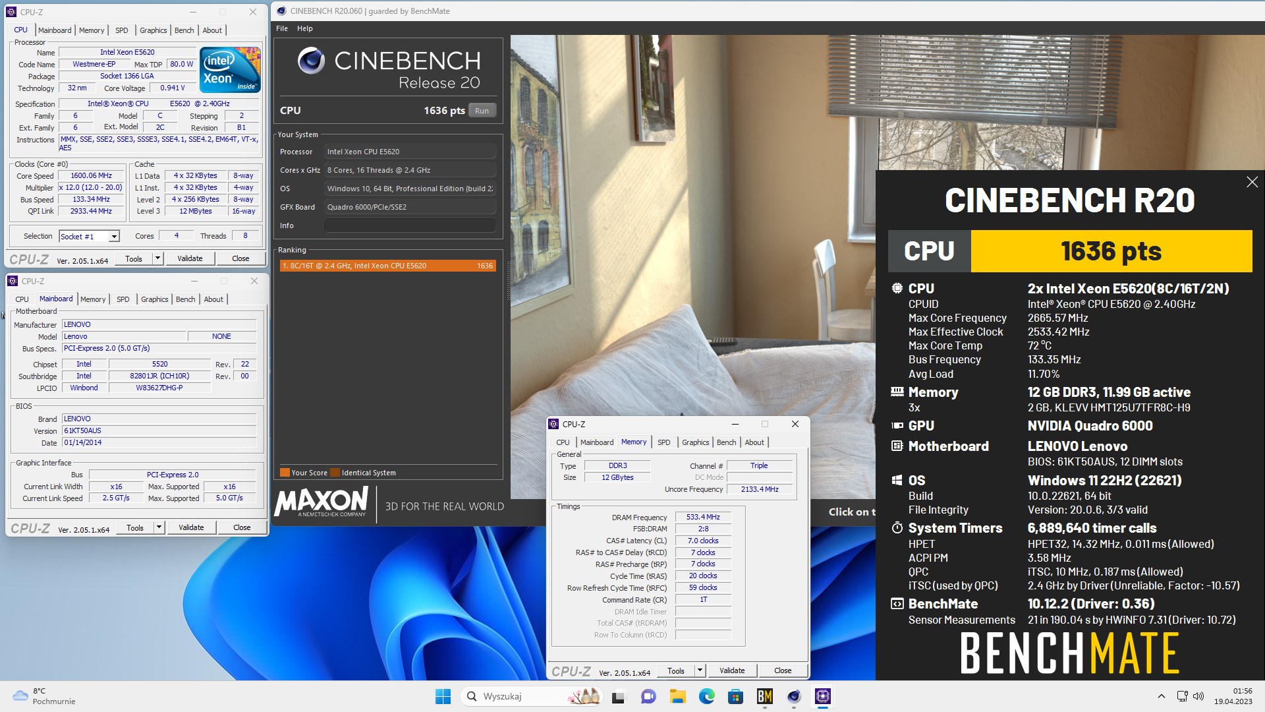
Task: Click the System Timers clock icon
Action: point(897,528)
